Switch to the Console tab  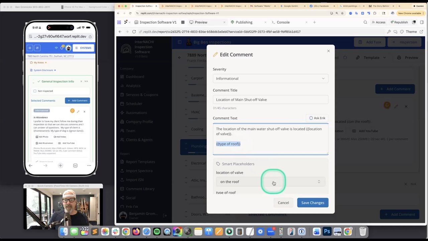tap(283, 22)
